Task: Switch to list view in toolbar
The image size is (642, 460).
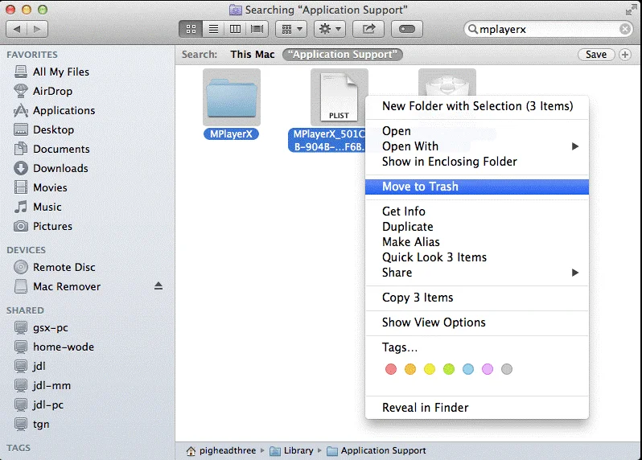Action: click(x=213, y=29)
